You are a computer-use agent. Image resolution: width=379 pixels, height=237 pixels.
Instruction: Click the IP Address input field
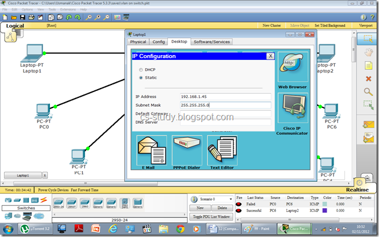(x=225, y=97)
